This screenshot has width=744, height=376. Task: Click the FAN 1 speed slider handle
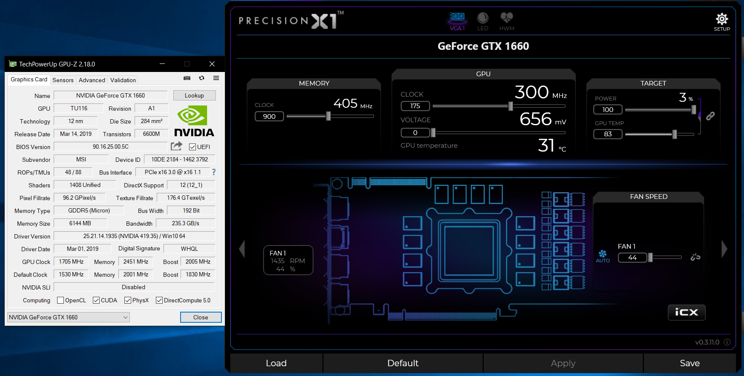click(650, 257)
